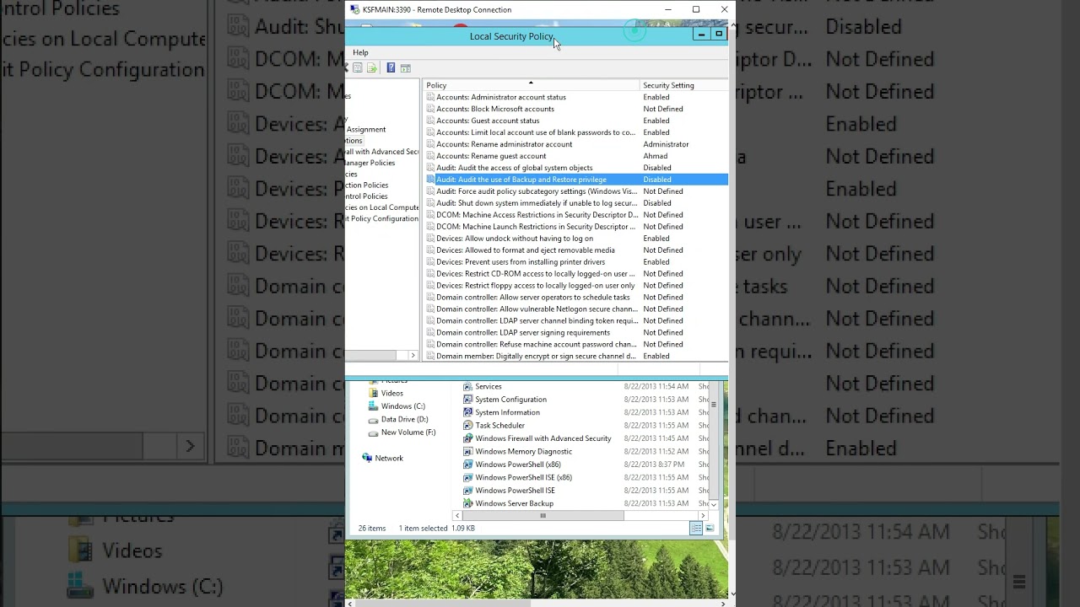Select the Services shortcut
The width and height of the screenshot is (1080, 607).
[483, 387]
